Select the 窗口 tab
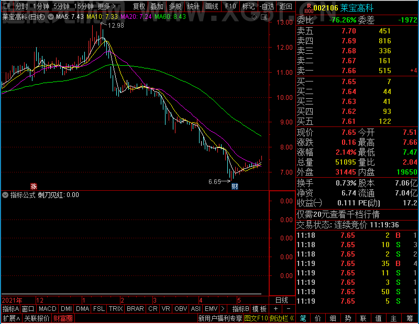Screen dimensions: 419x324 [x=28, y=309]
